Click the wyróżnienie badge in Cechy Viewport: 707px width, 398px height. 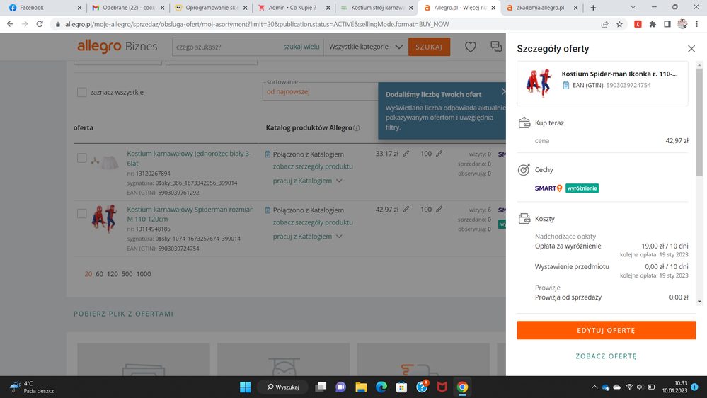(x=582, y=188)
